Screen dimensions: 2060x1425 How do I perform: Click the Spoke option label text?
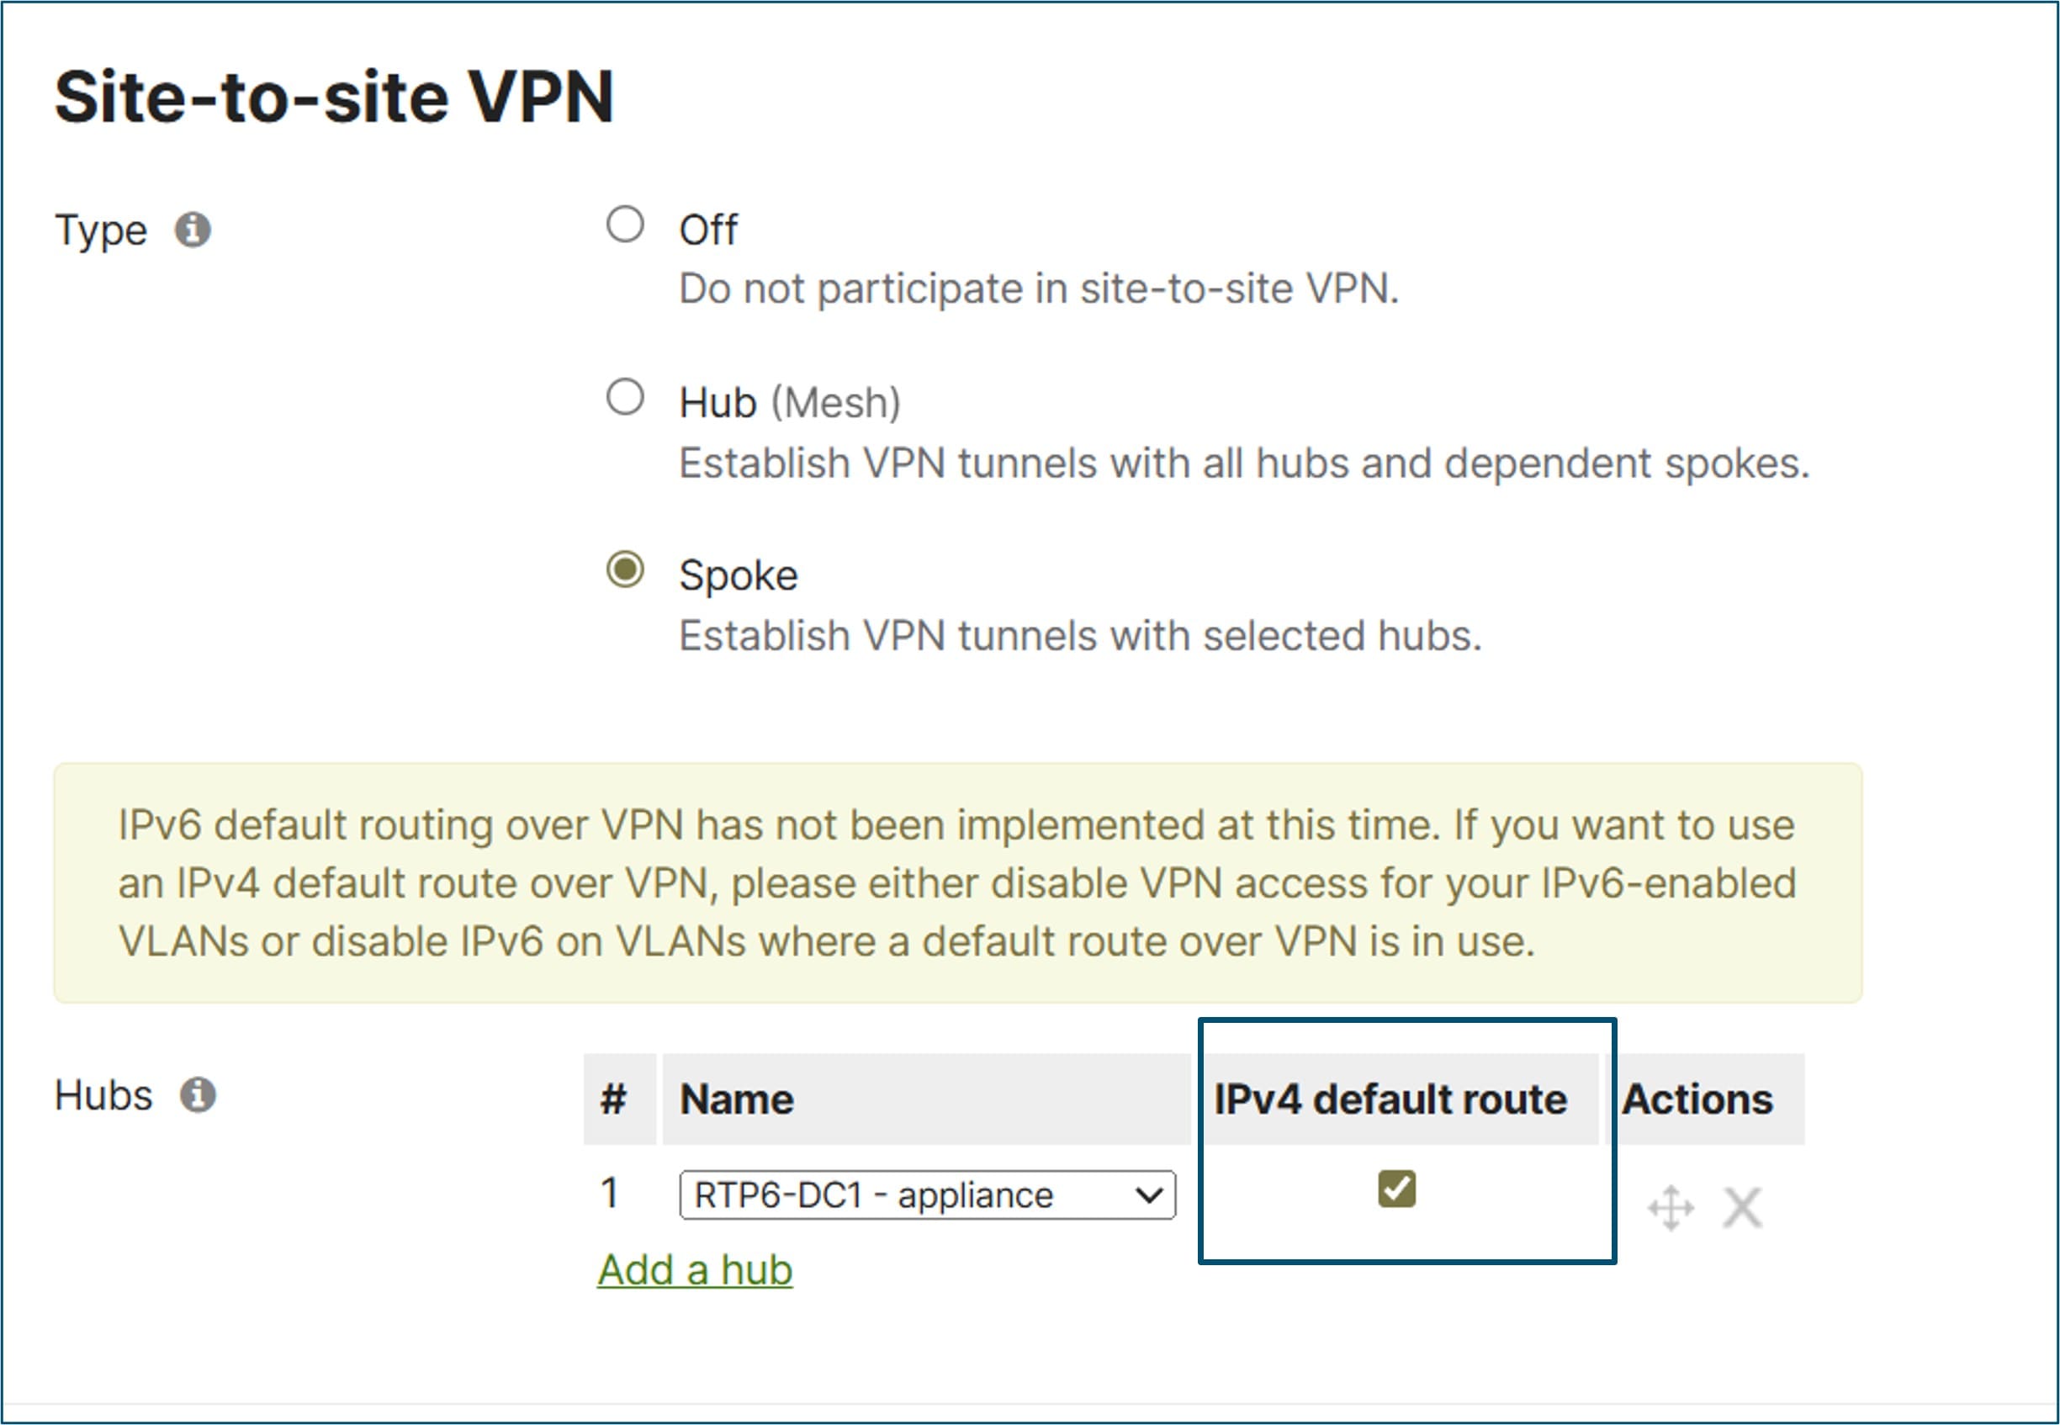(739, 575)
